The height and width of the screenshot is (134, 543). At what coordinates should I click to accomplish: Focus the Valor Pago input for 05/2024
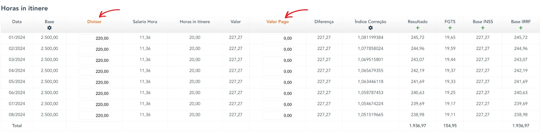tap(277, 82)
